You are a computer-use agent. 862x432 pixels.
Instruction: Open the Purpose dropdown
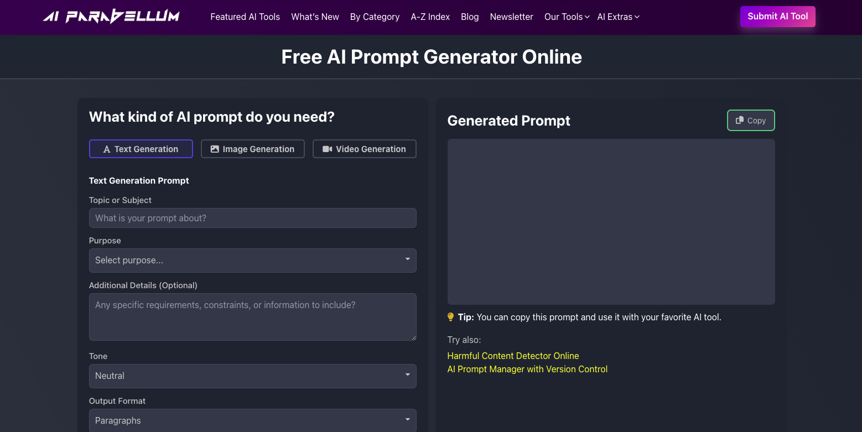252,260
